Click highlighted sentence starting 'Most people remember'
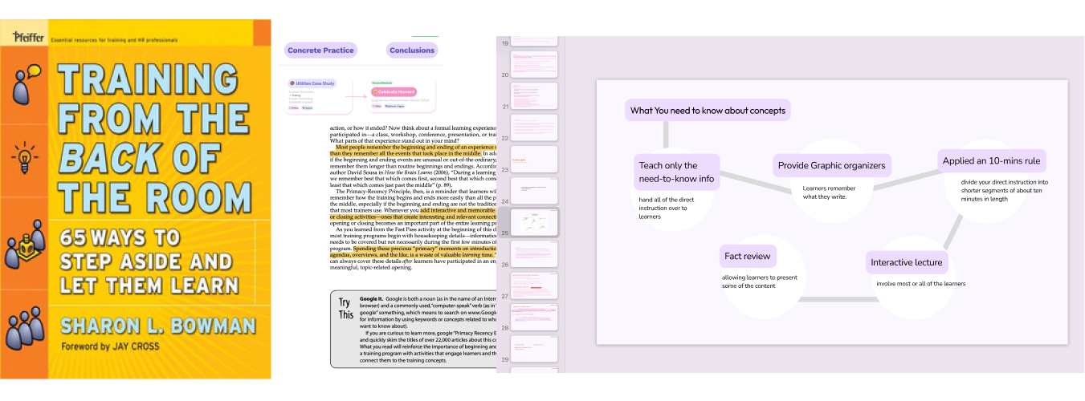1085x401 pixels. tap(413, 152)
